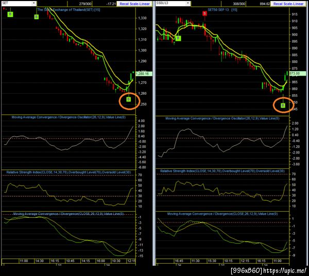Click The Stock Exchange of Thailand(SET) title
Image resolution: width=309 pixels, height=276 pixels.
click(68, 10)
